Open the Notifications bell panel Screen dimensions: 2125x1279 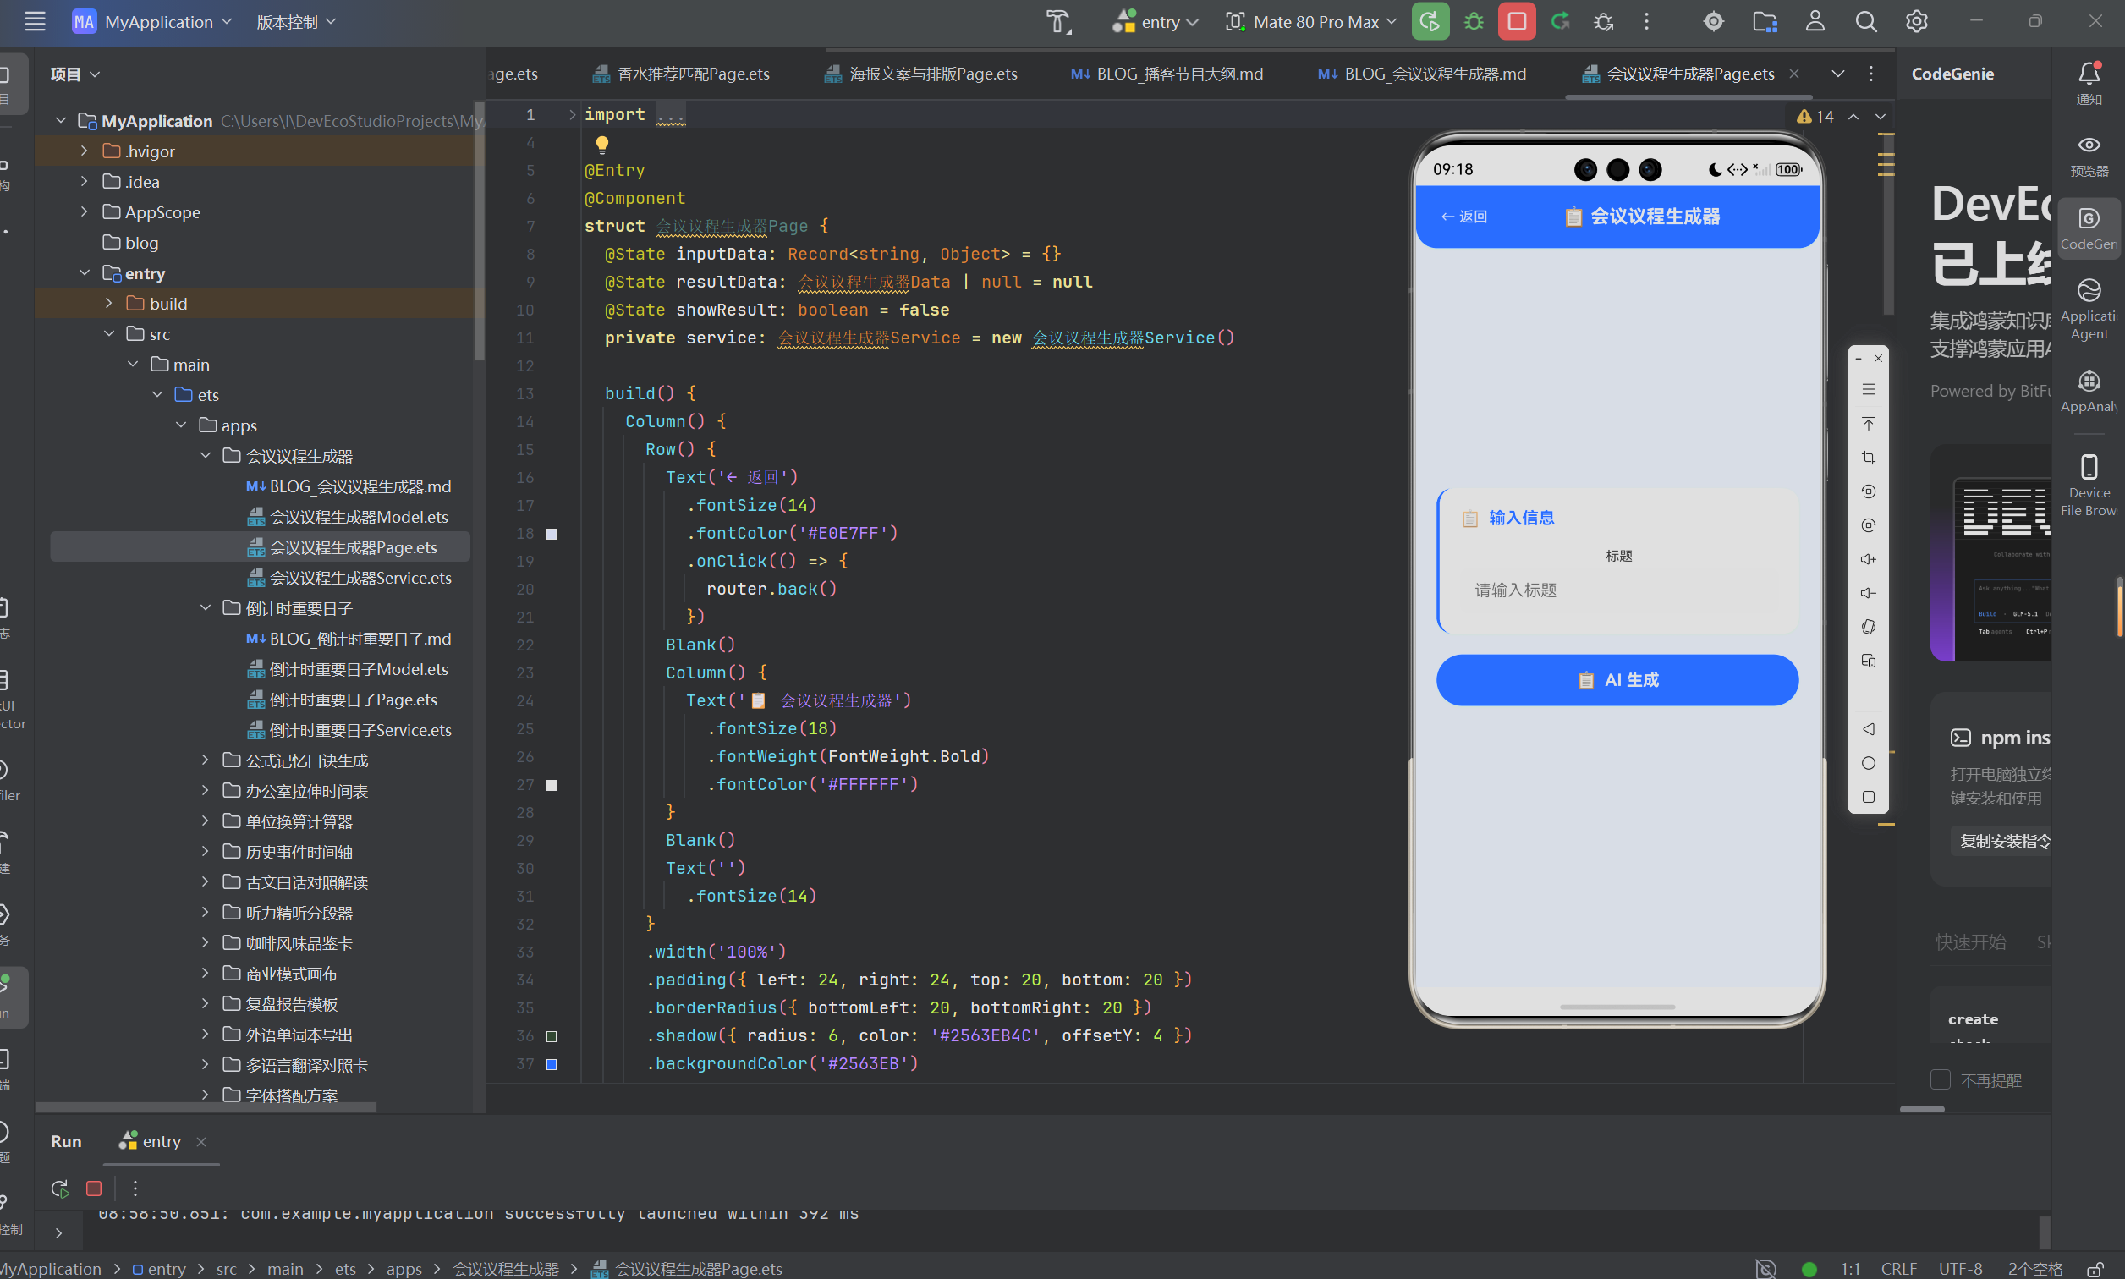2089,83
